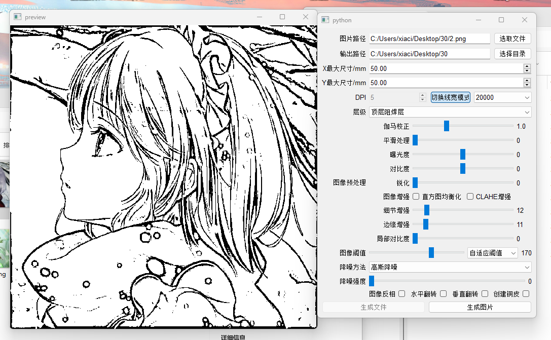Click the 边缘增强 value 11
The height and width of the screenshot is (340, 551).
[x=520, y=224]
